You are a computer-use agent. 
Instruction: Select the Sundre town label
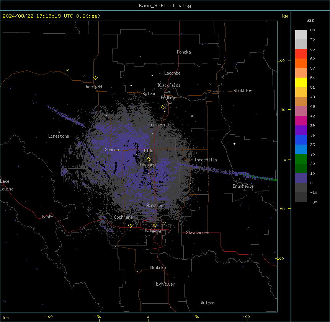tap(112, 150)
